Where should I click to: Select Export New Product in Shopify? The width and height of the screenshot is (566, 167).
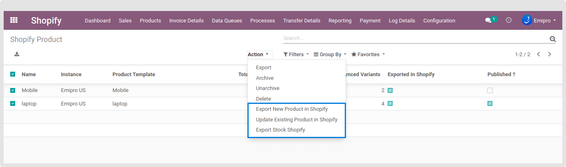[x=292, y=109]
